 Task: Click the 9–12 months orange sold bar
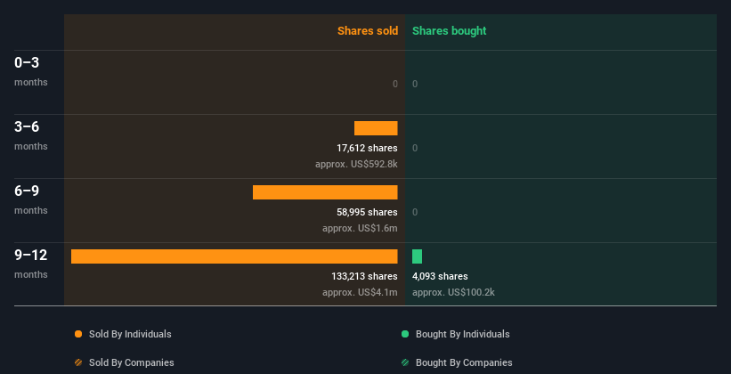pos(234,256)
